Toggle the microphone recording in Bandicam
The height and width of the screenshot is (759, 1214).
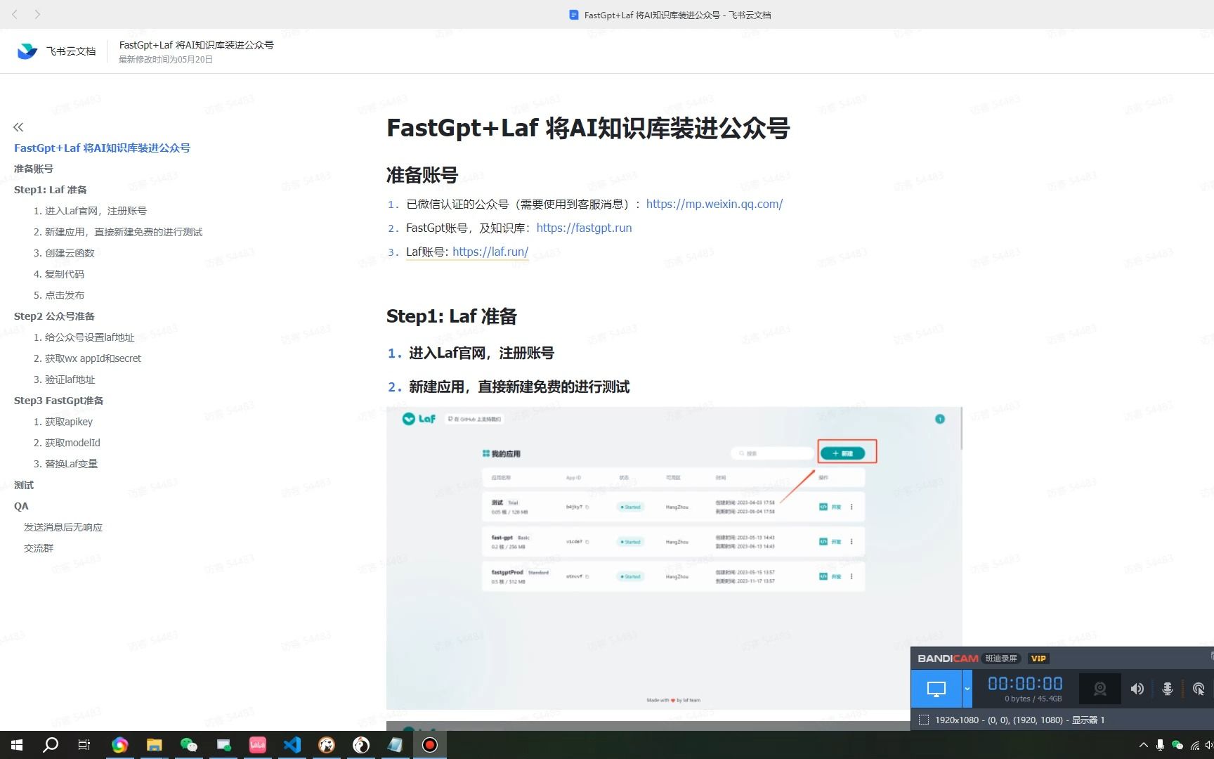pos(1168,689)
